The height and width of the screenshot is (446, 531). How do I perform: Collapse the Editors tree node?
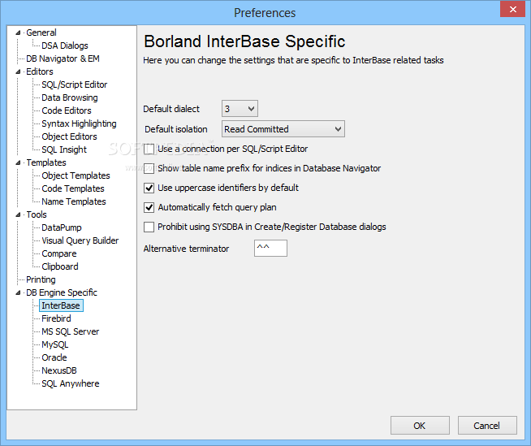(x=18, y=71)
